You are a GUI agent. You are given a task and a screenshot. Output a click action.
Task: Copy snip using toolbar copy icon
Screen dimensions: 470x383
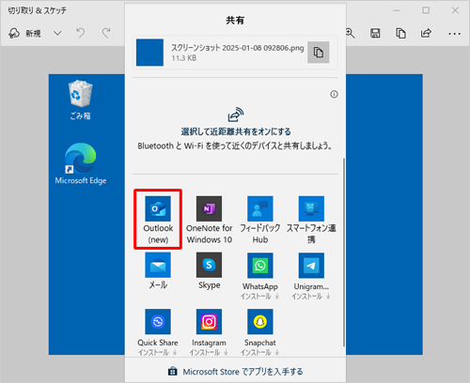click(400, 33)
